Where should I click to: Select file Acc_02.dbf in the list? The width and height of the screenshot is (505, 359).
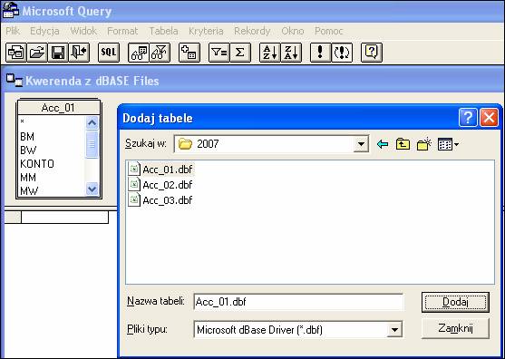160,185
